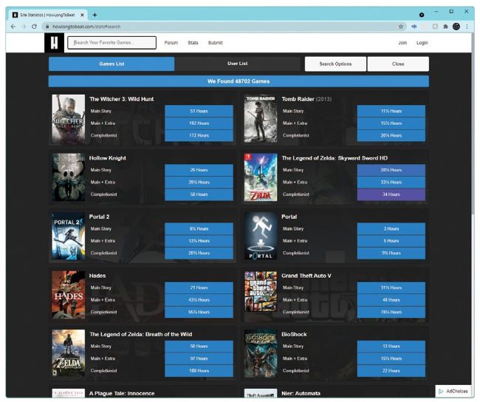Click the Tomb Raider cover thumbnail
The height and width of the screenshot is (402, 480).
pyautogui.click(x=261, y=118)
